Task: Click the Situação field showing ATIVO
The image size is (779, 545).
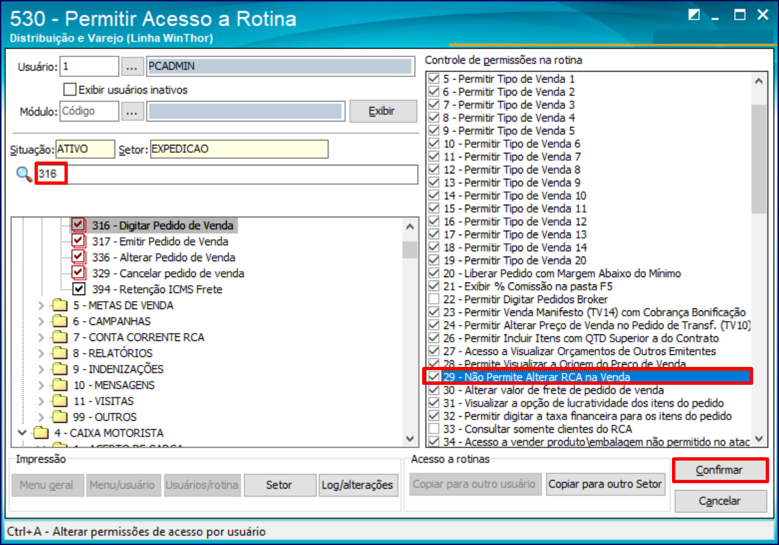Action: [x=85, y=149]
